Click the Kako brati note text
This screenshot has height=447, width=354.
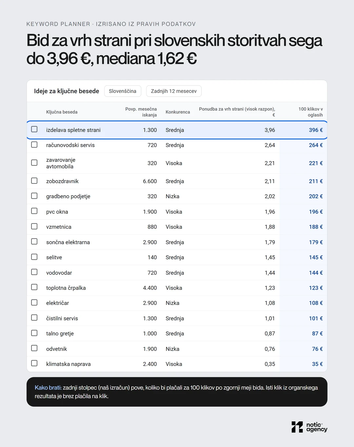click(x=176, y=392)
